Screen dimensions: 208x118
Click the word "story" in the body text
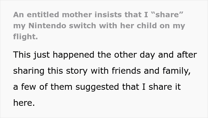point(77,71)
